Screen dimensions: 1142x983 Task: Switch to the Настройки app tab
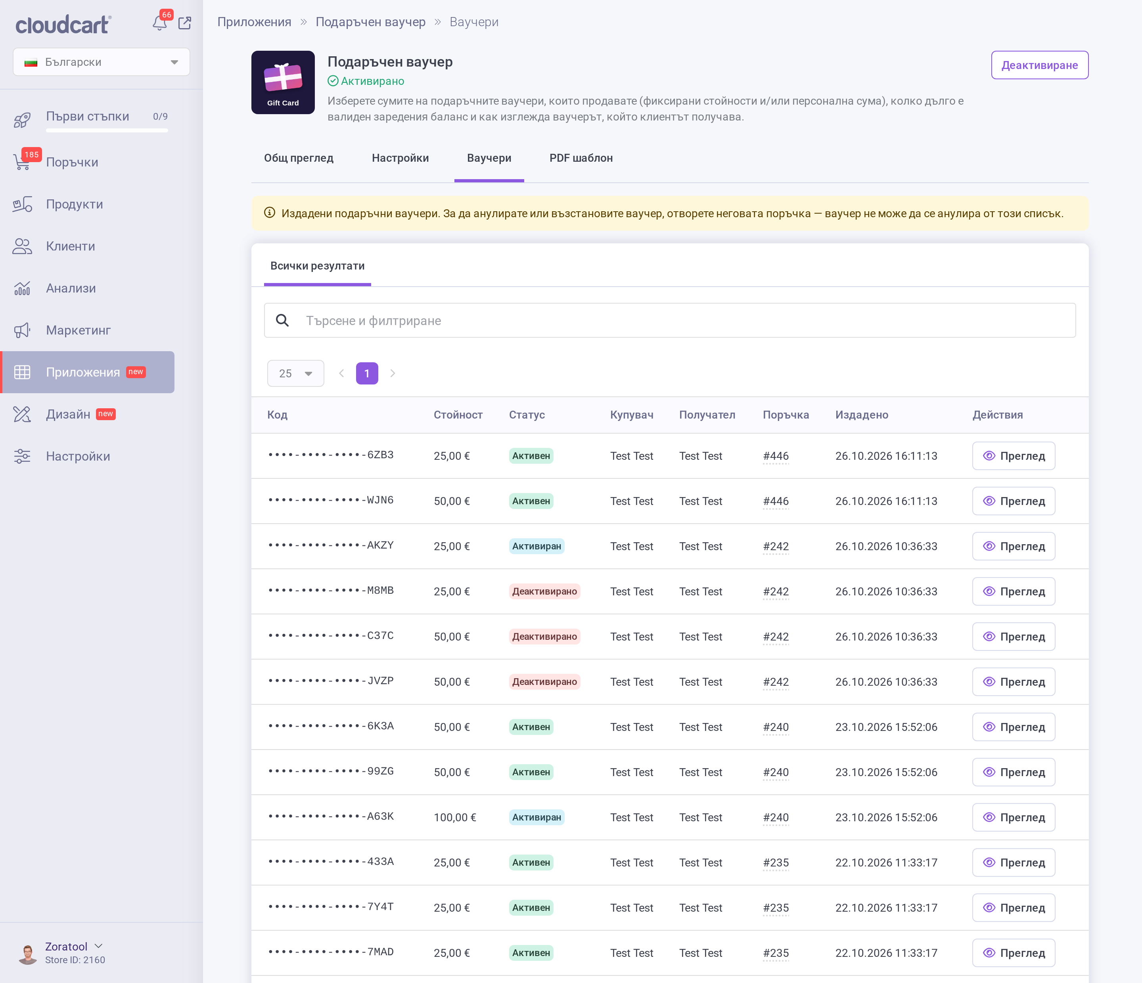click(x=400, y=158)
